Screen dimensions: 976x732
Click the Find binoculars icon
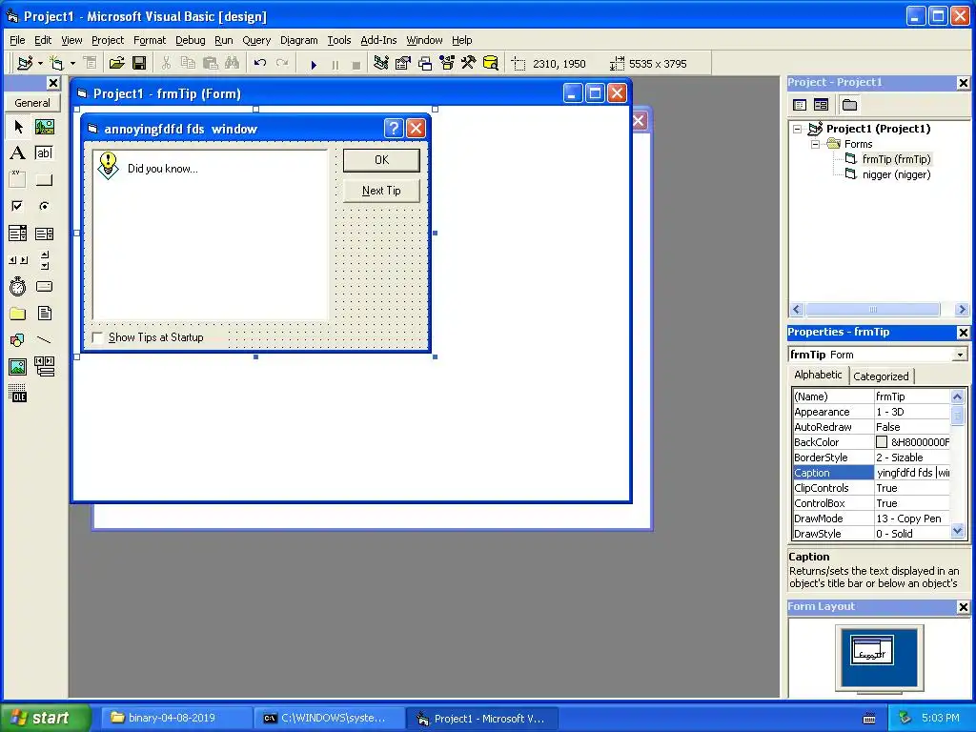point(232,64)
